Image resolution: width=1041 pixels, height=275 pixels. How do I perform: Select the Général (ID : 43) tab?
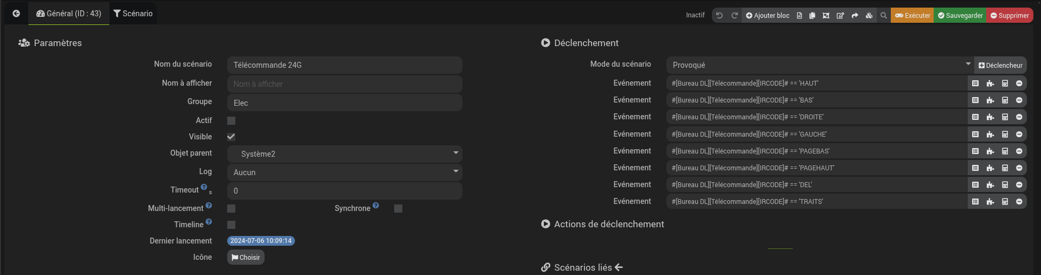click(x=69, y=14)
